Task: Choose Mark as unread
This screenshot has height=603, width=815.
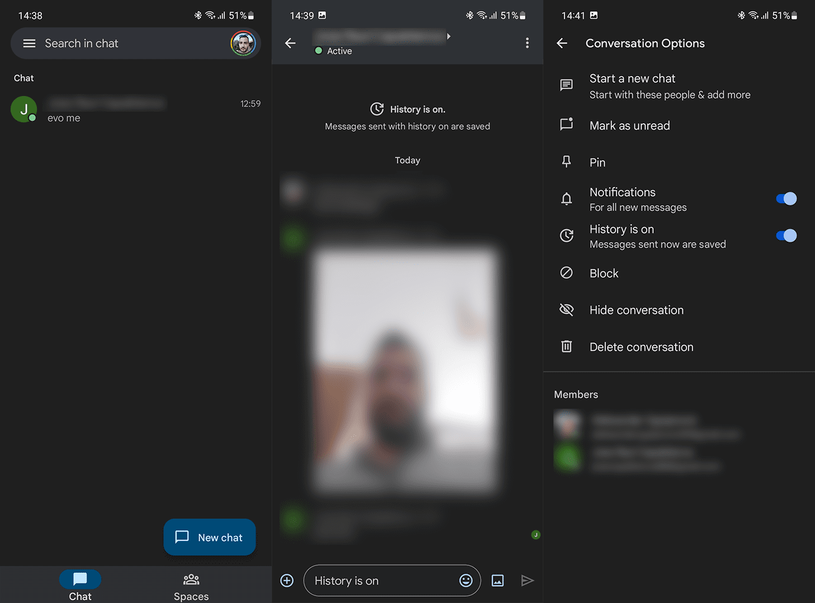Action: tap(679, 126)
